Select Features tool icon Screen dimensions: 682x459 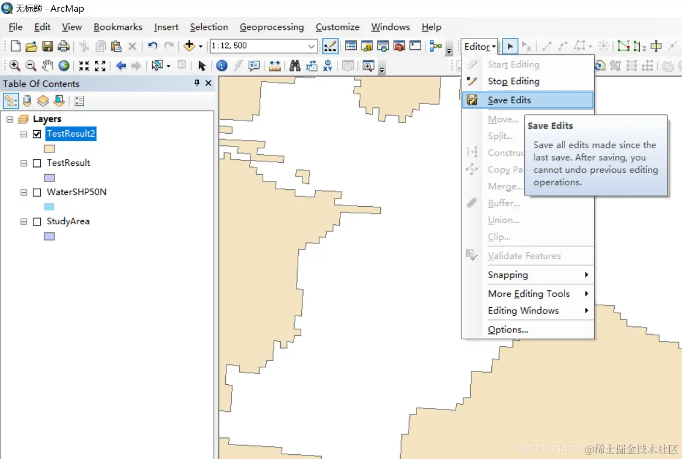click(157, 65)
